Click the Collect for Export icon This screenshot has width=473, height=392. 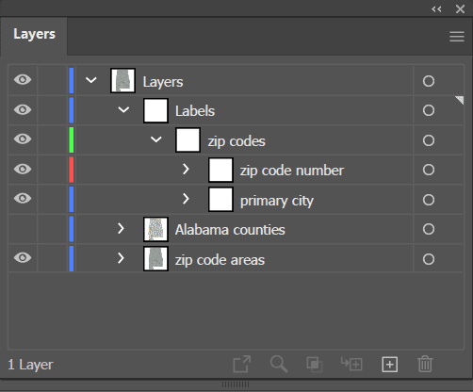click(x=242, y=365)
